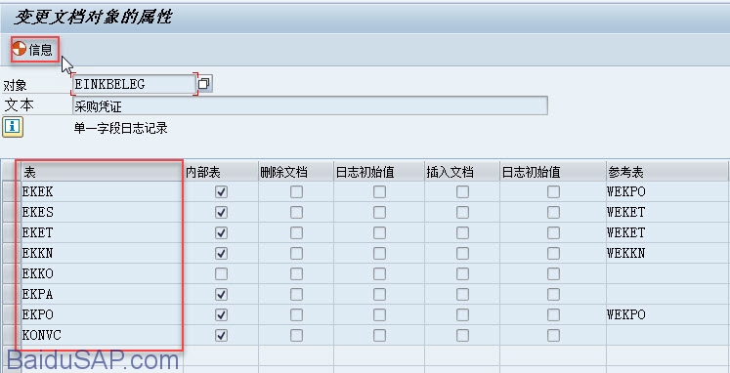Select the row selector for EKPA
Screen dimensions: 730x373
(11, 294)
